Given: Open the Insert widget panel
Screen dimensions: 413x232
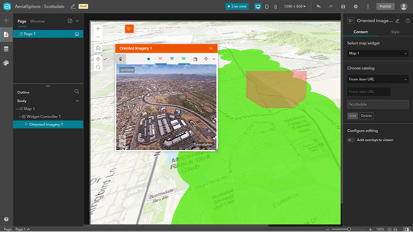Looking at the screenshot, I should [6, 20].
